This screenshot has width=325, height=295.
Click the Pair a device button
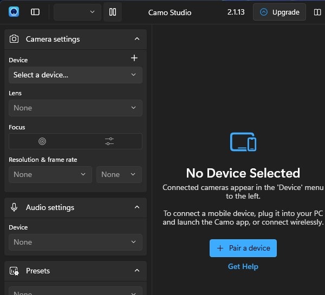tap(243, 248)
